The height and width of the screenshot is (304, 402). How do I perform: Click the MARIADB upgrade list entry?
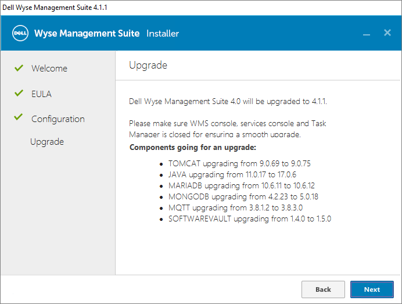click(x=241, y=186)
